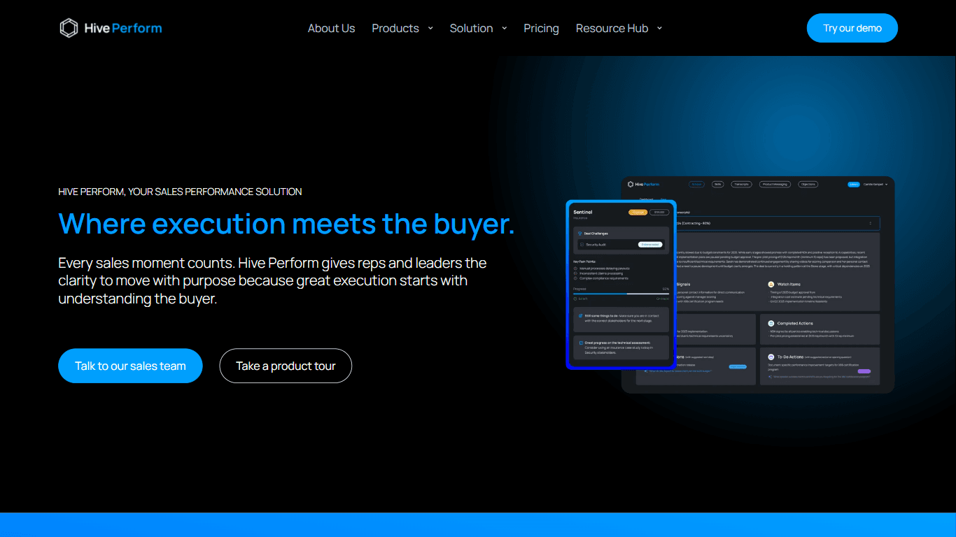956x537 pixels.
Task: Click Take a product tour button
Action: pyautogui.click(x=286, y=366)
